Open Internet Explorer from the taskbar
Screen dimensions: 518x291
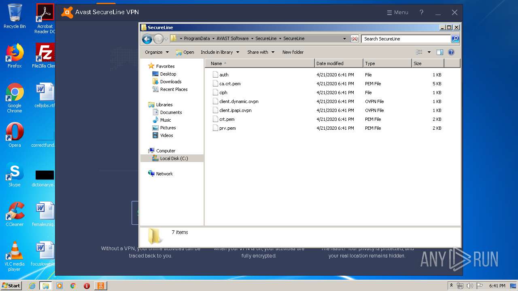[32, 286]
